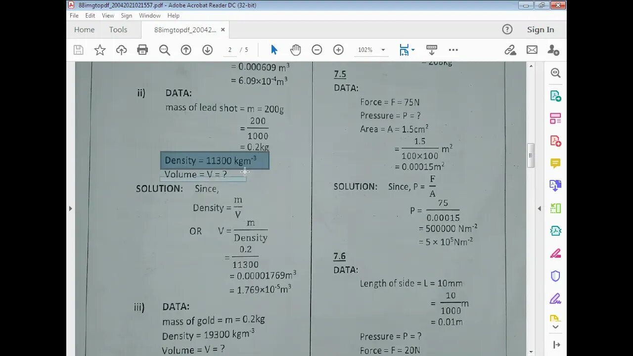
Task: Show more tools with down chevron
Action: 555,327
